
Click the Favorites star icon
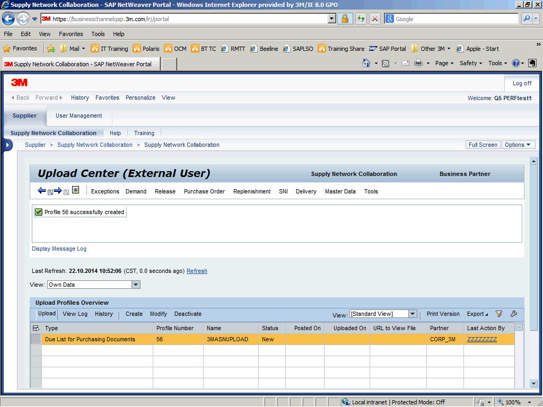click(x=6, y=48)
